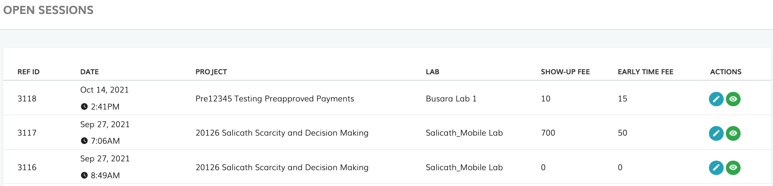This screenshot has height=186, width=773.
Task: Click Pre12345 Testing Preapproved Payments project
Action: point(275,99)
